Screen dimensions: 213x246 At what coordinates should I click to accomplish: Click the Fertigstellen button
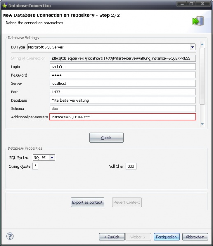point(167,237)
